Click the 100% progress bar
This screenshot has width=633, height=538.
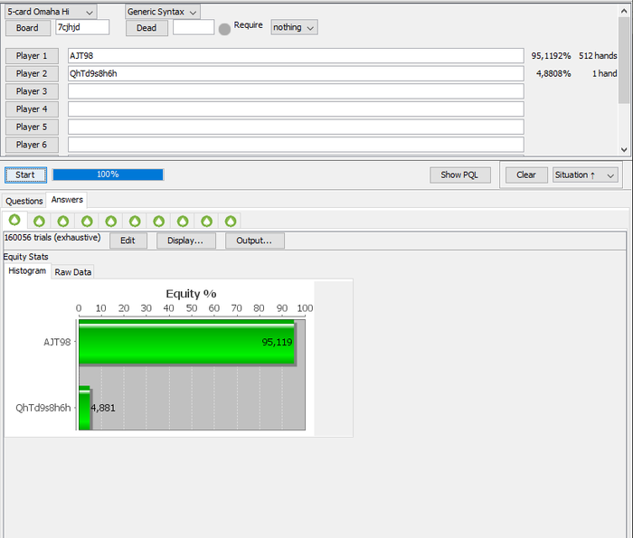[108, 175]
